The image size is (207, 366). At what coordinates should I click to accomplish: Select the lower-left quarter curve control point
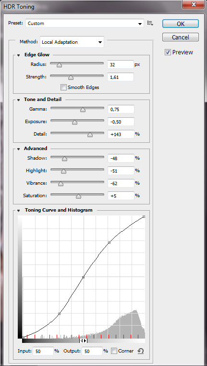(59, 314)
